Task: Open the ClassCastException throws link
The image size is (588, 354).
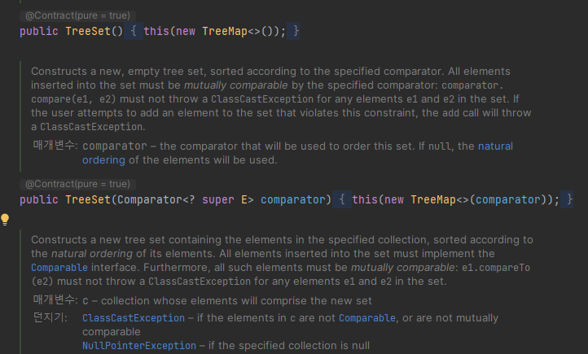Action: tap(134, 318)
